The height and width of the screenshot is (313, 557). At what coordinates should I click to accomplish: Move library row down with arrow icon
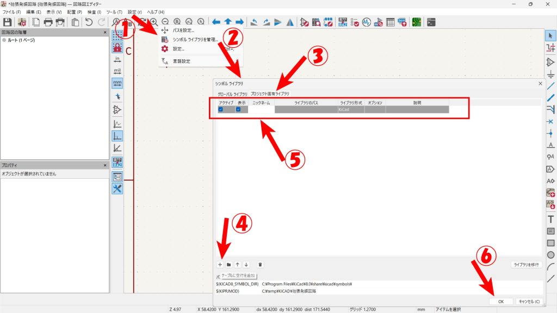point(246,265)
